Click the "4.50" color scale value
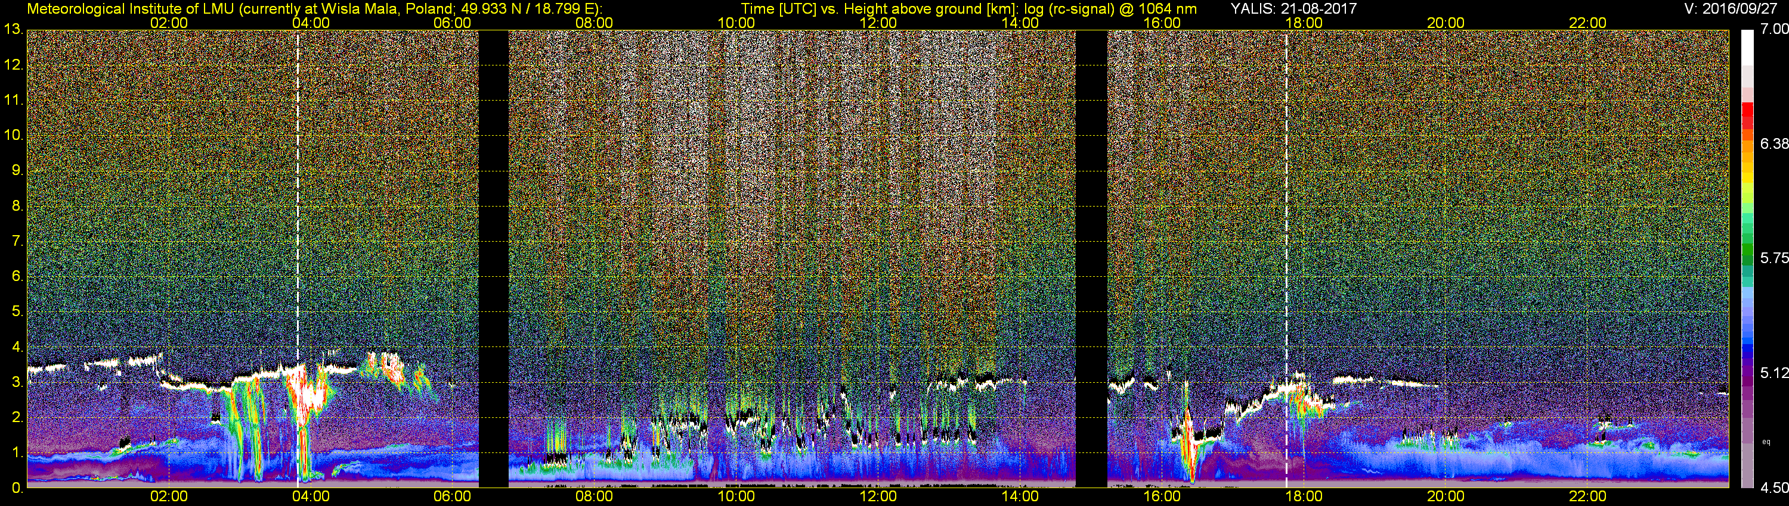Image resolution: width=1789 pixels, height=506 pixels. [1775, 488]
